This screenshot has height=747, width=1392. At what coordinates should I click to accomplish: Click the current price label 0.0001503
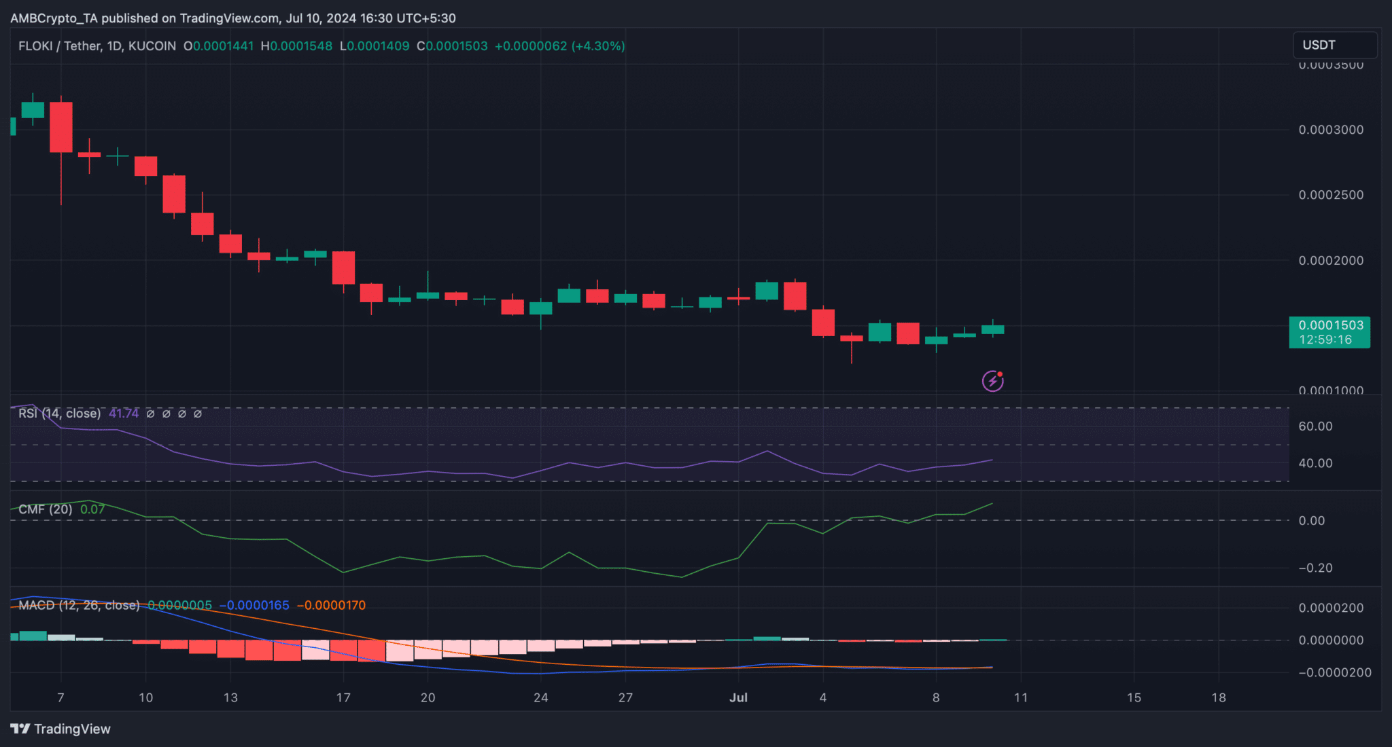click(x=1330, y=325)
